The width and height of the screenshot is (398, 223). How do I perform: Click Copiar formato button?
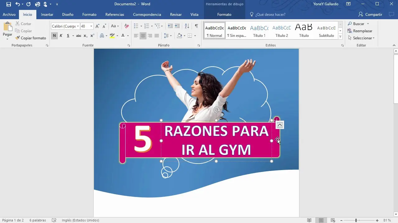coord(30,38)
